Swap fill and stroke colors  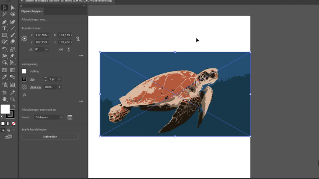pyautogui.click(x=14, y=106)
